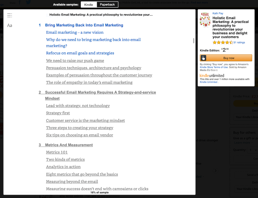Open 'We need to raise our push game'
The width and height of the screenshot is (258, 198).
[75, 61]
